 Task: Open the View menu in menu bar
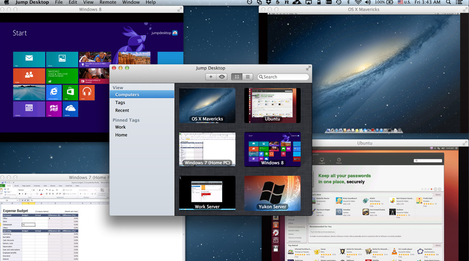click(89, 2)
